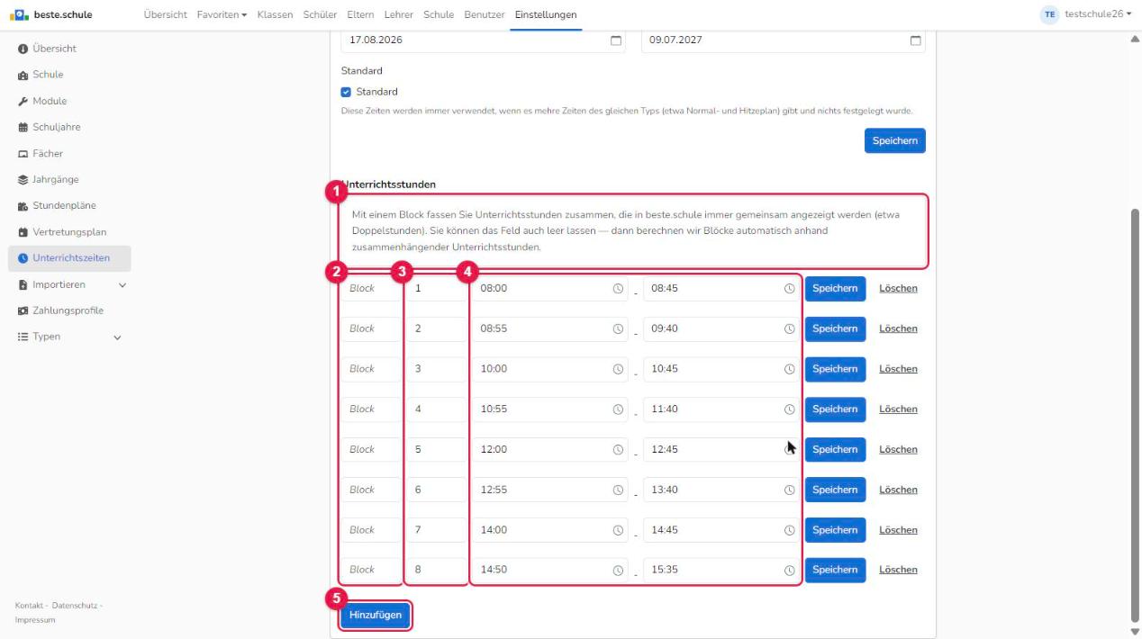This screenshot has height=639, width=1142.
Task: Click the start time field showing 12:00
Action: pyautogui.click(x=549, y=449)
